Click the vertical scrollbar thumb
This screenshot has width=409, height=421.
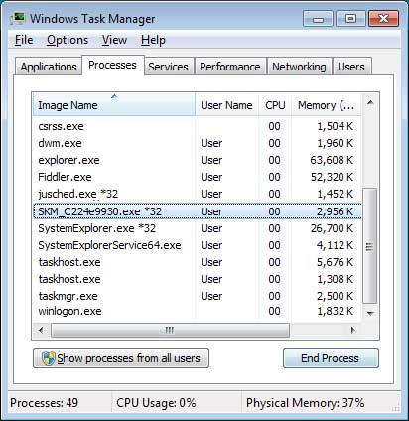pyautogui.click(x=370, y=246)
